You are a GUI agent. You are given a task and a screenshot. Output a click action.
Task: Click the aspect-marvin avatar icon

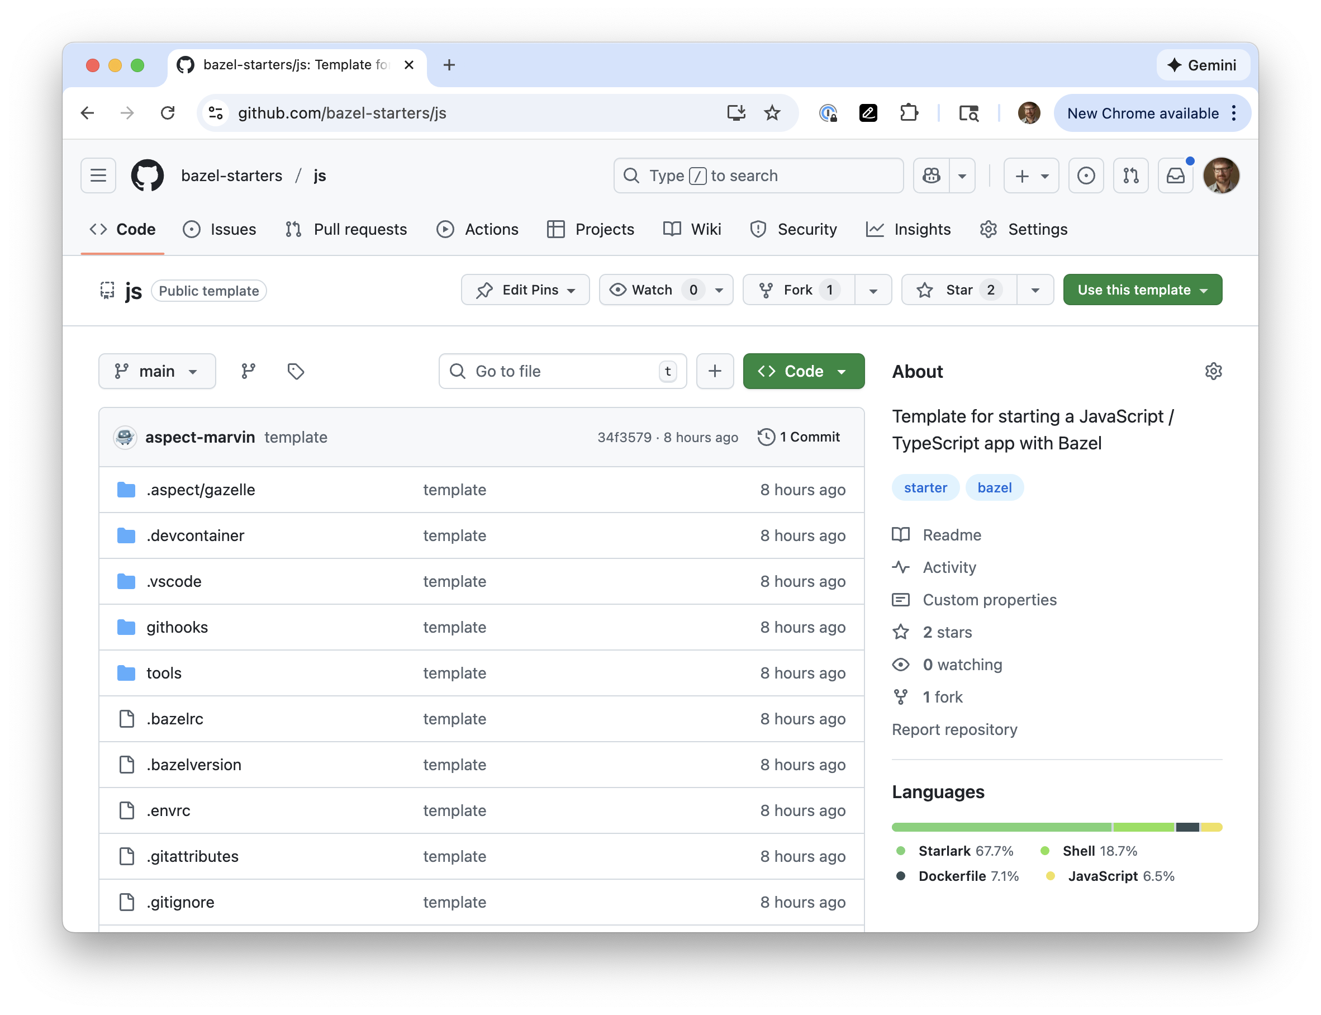point(125,437)
